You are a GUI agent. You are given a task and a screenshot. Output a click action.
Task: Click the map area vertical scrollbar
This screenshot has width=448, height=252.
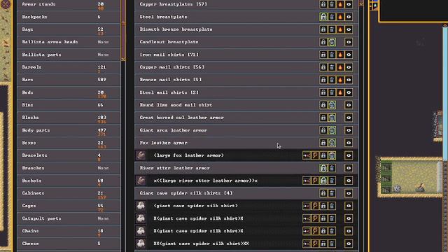point(445,93)
